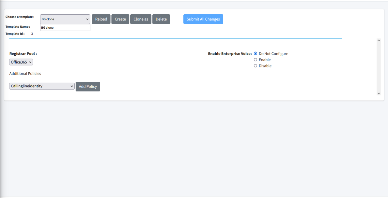The height and width of the screenshot is (198, 388).
Task: Select the Do Not Configure radio option
Action: (x=256, y=53)
